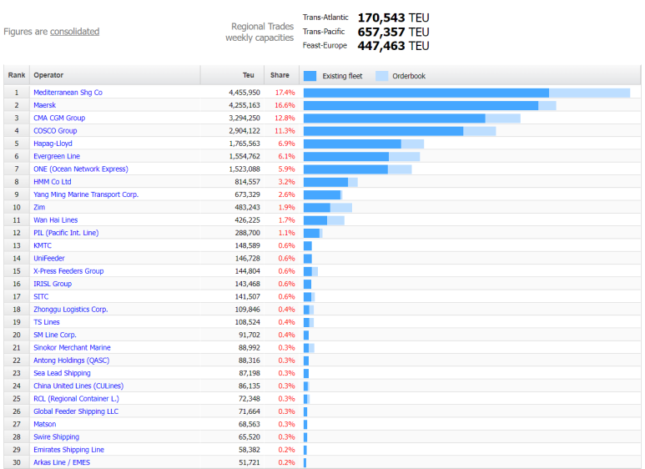Open Yang Ming Marine Transport Corp. link
Screen dimensions: 645x469
86,194
